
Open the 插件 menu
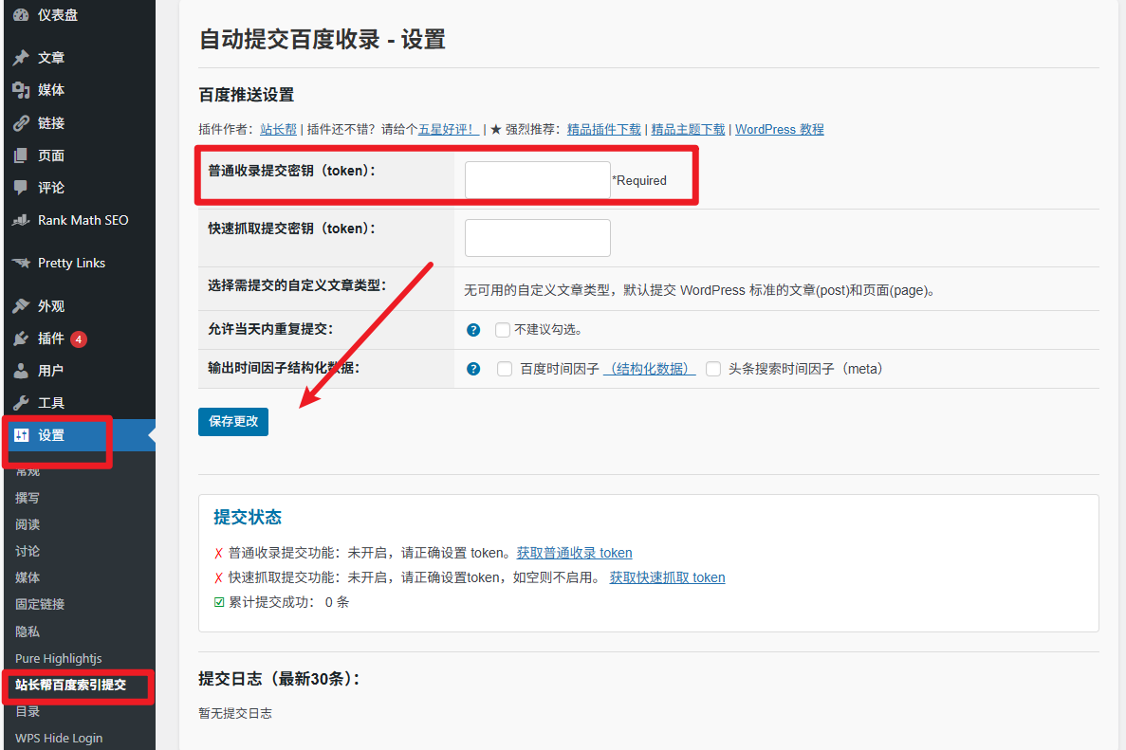tap(79, 338)
